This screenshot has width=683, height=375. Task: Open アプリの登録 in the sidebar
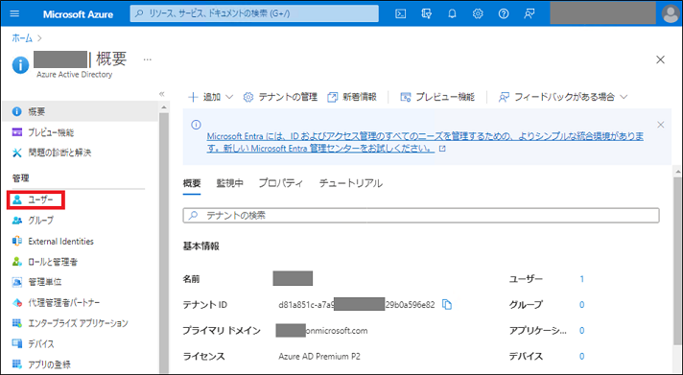[x=41, y=364]
